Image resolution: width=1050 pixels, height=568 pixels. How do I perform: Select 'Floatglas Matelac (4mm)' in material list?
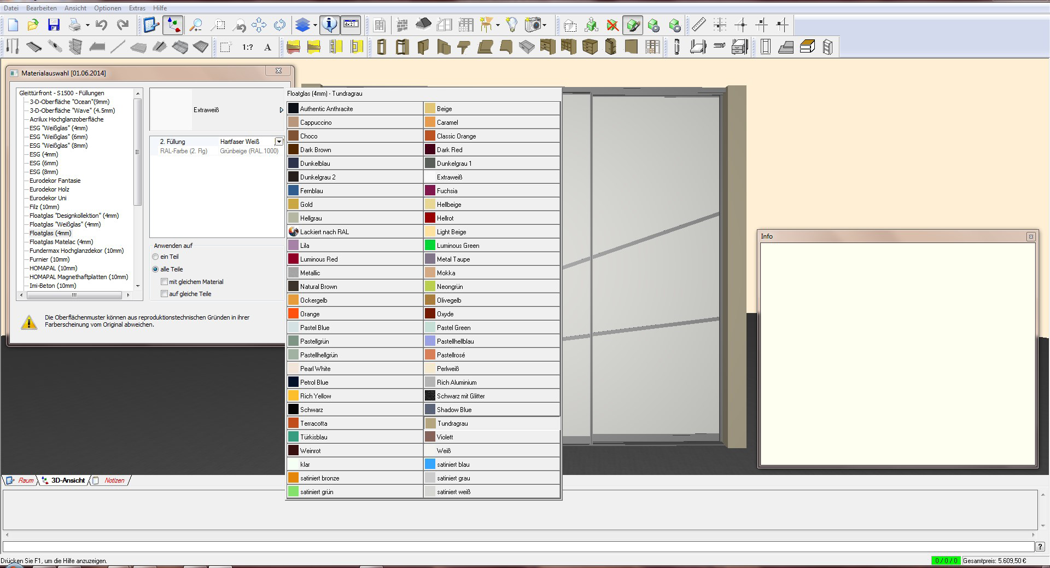pos(61,242)
